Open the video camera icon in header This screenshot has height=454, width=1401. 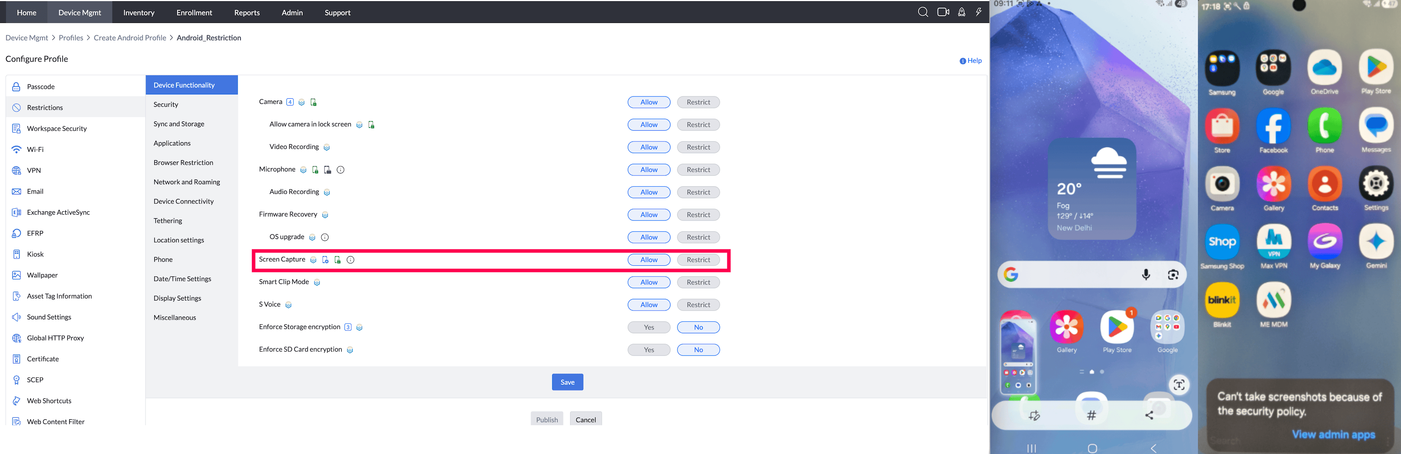tap(943, 12)
